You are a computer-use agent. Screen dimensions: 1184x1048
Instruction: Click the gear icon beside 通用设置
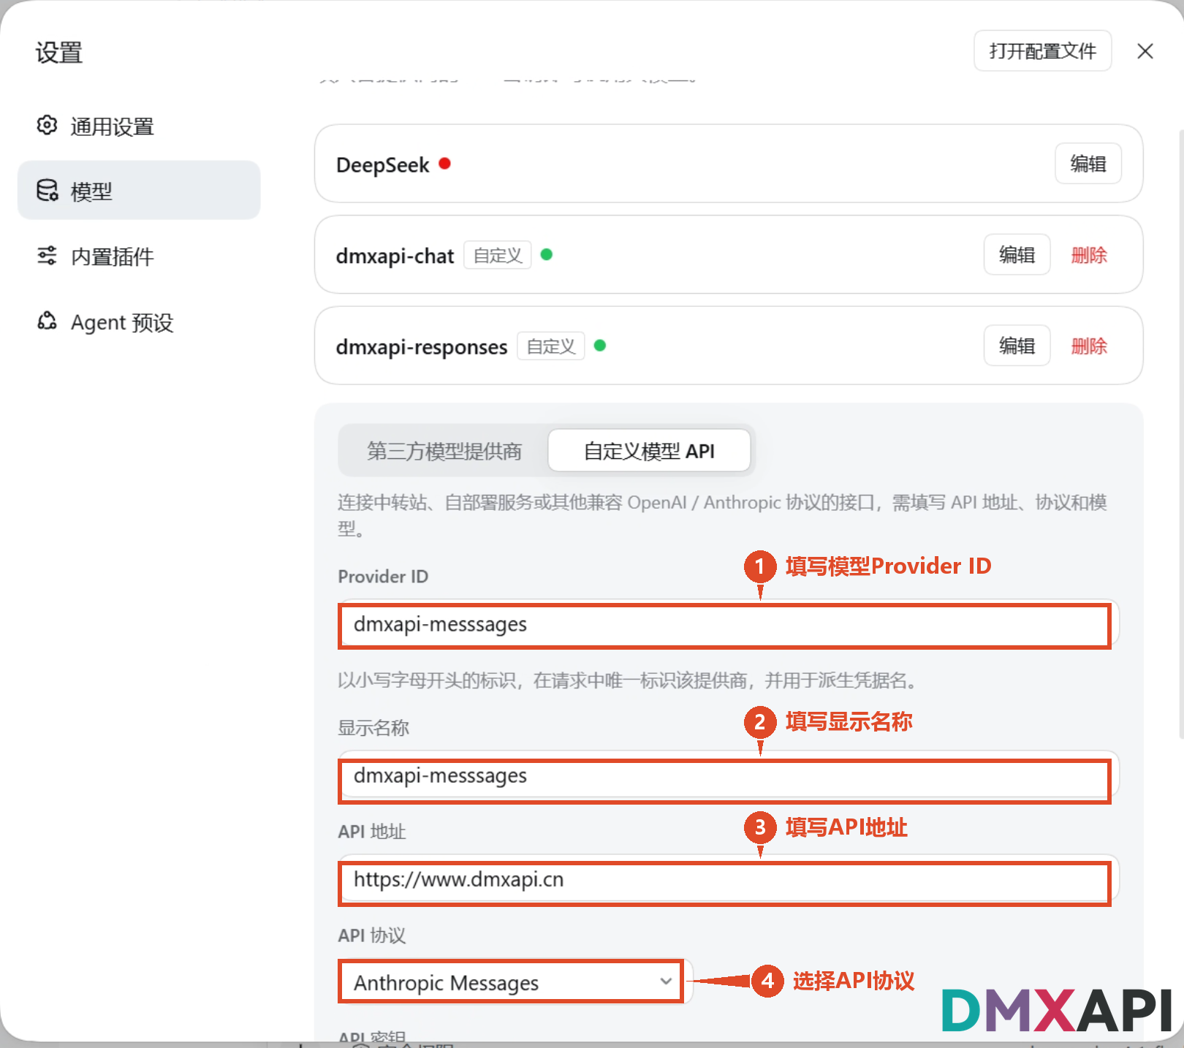[47, 125]
